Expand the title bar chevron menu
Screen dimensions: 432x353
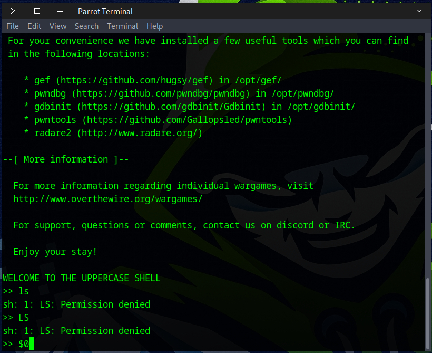[x=419, y=11]
